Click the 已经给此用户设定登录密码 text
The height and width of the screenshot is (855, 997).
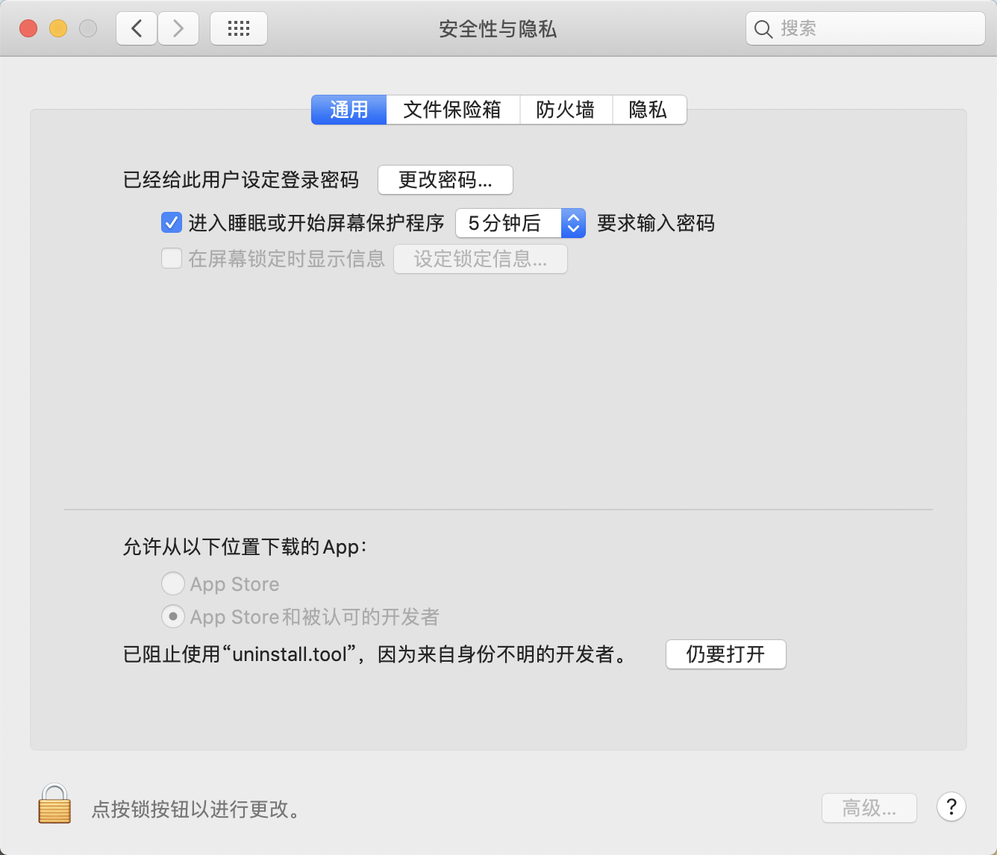click(241, 180)
